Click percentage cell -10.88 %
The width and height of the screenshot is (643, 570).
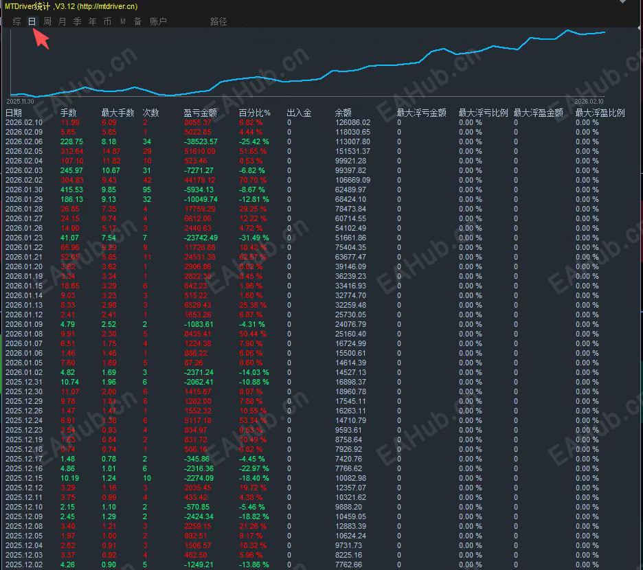coord(254,382)
